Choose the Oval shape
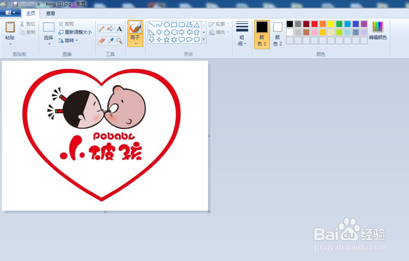This screenshot has height=261, width=409. click(x=167, y=25)
